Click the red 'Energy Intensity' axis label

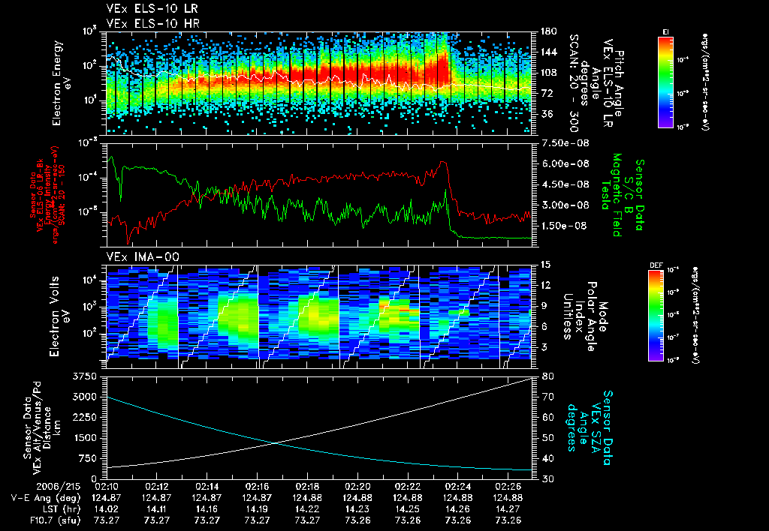pos(47,196)
